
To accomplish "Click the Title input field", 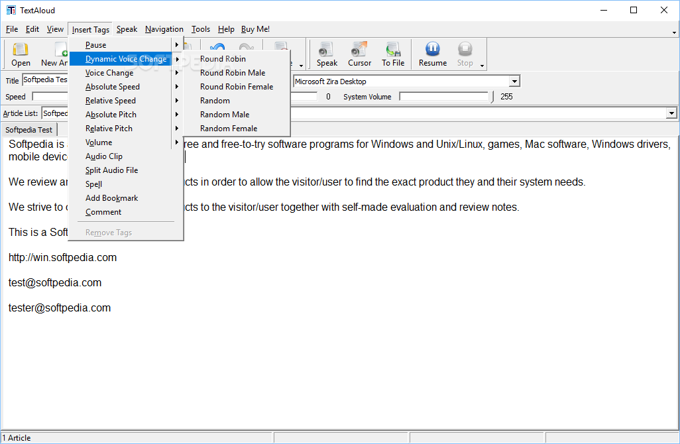I will coord(46,80).
